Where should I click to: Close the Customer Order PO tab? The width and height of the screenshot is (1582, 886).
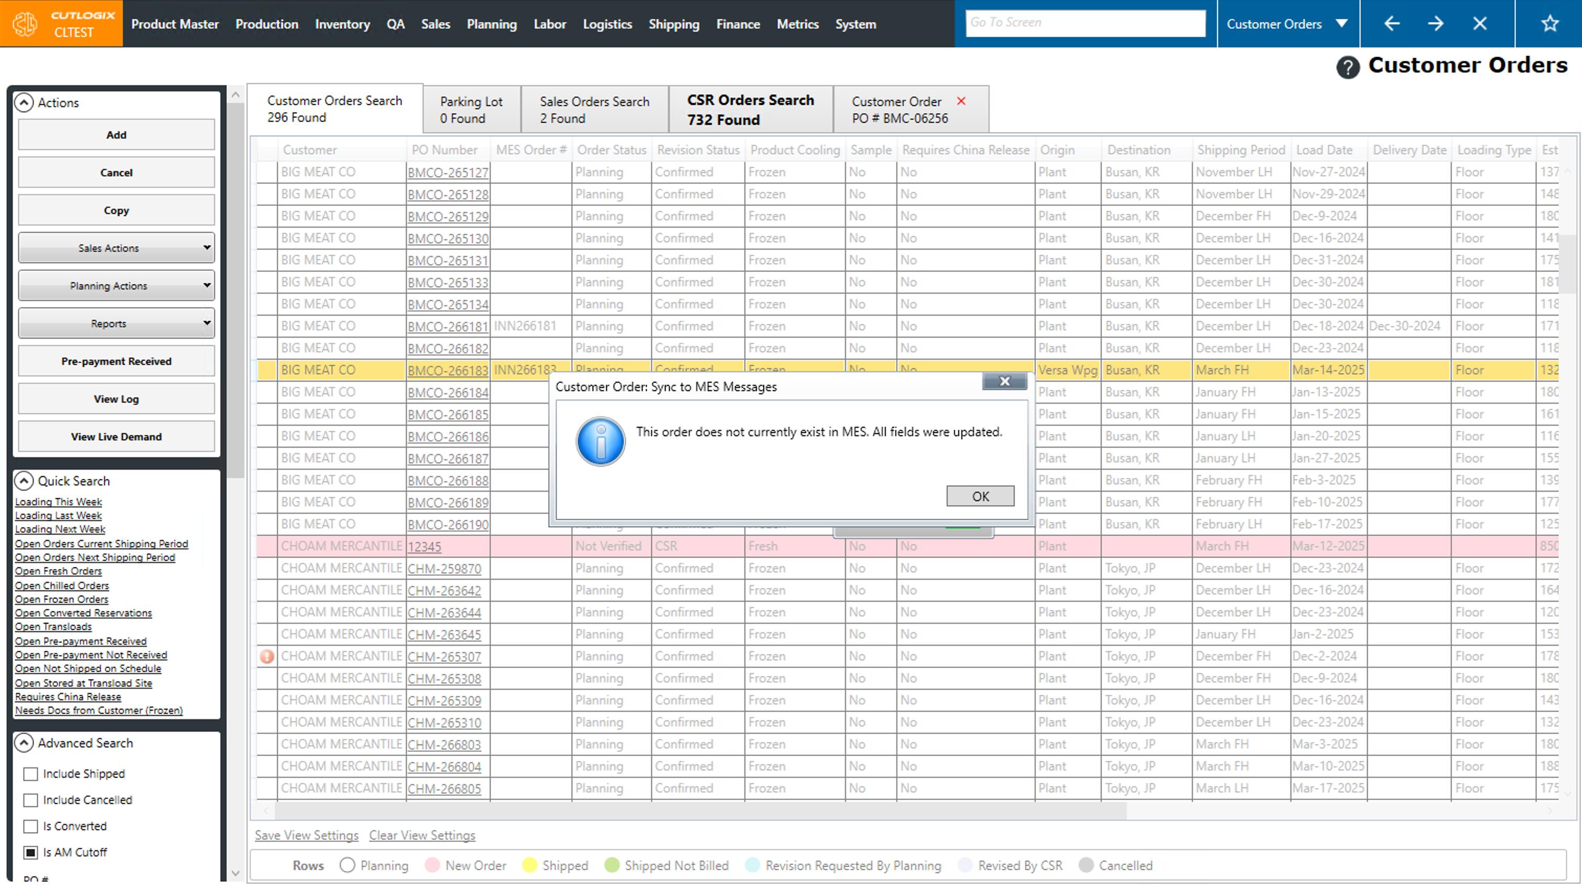tap(961, 101)
